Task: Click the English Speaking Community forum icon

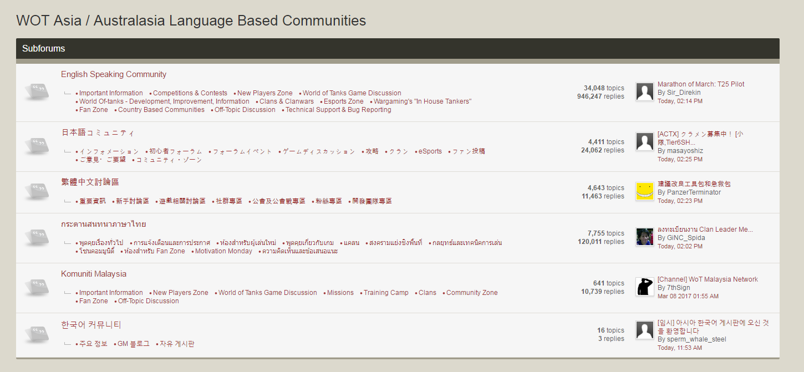Action: coord(38,92)
